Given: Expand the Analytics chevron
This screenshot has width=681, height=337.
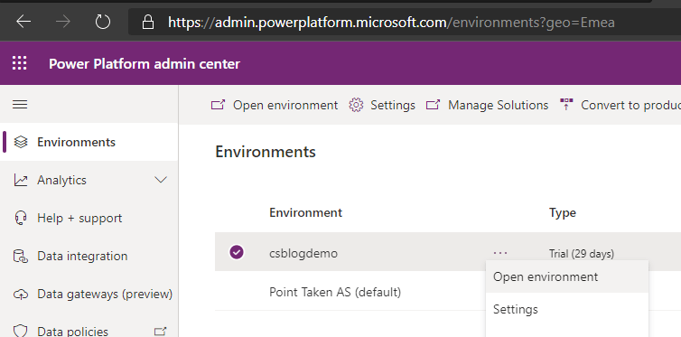Looking at the screenshot, I should [x=161, y=180].
